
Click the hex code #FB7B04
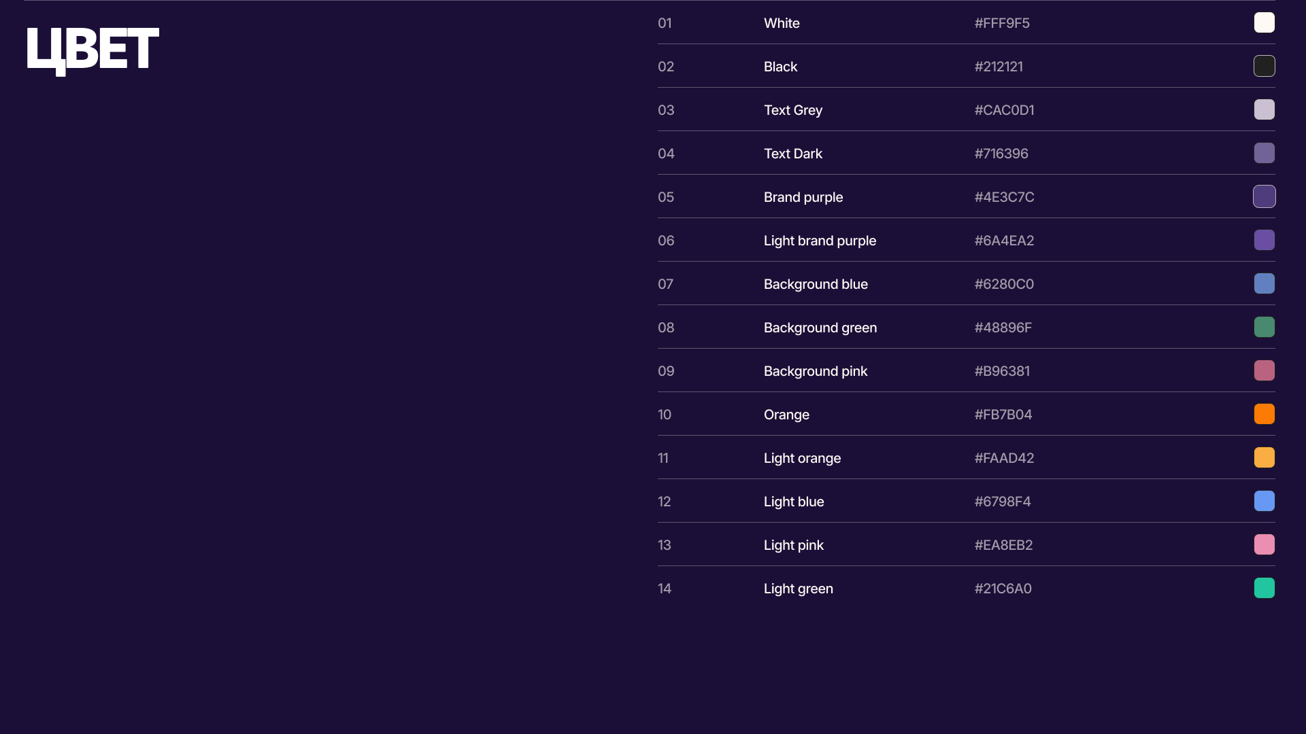(1003, 415)
